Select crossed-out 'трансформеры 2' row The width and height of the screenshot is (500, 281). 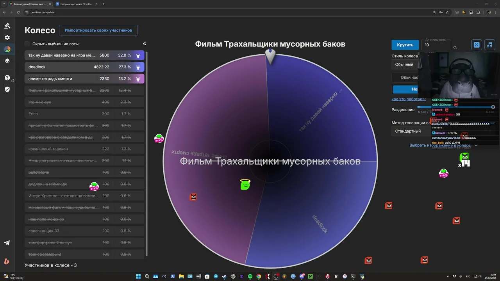point(84,254)
